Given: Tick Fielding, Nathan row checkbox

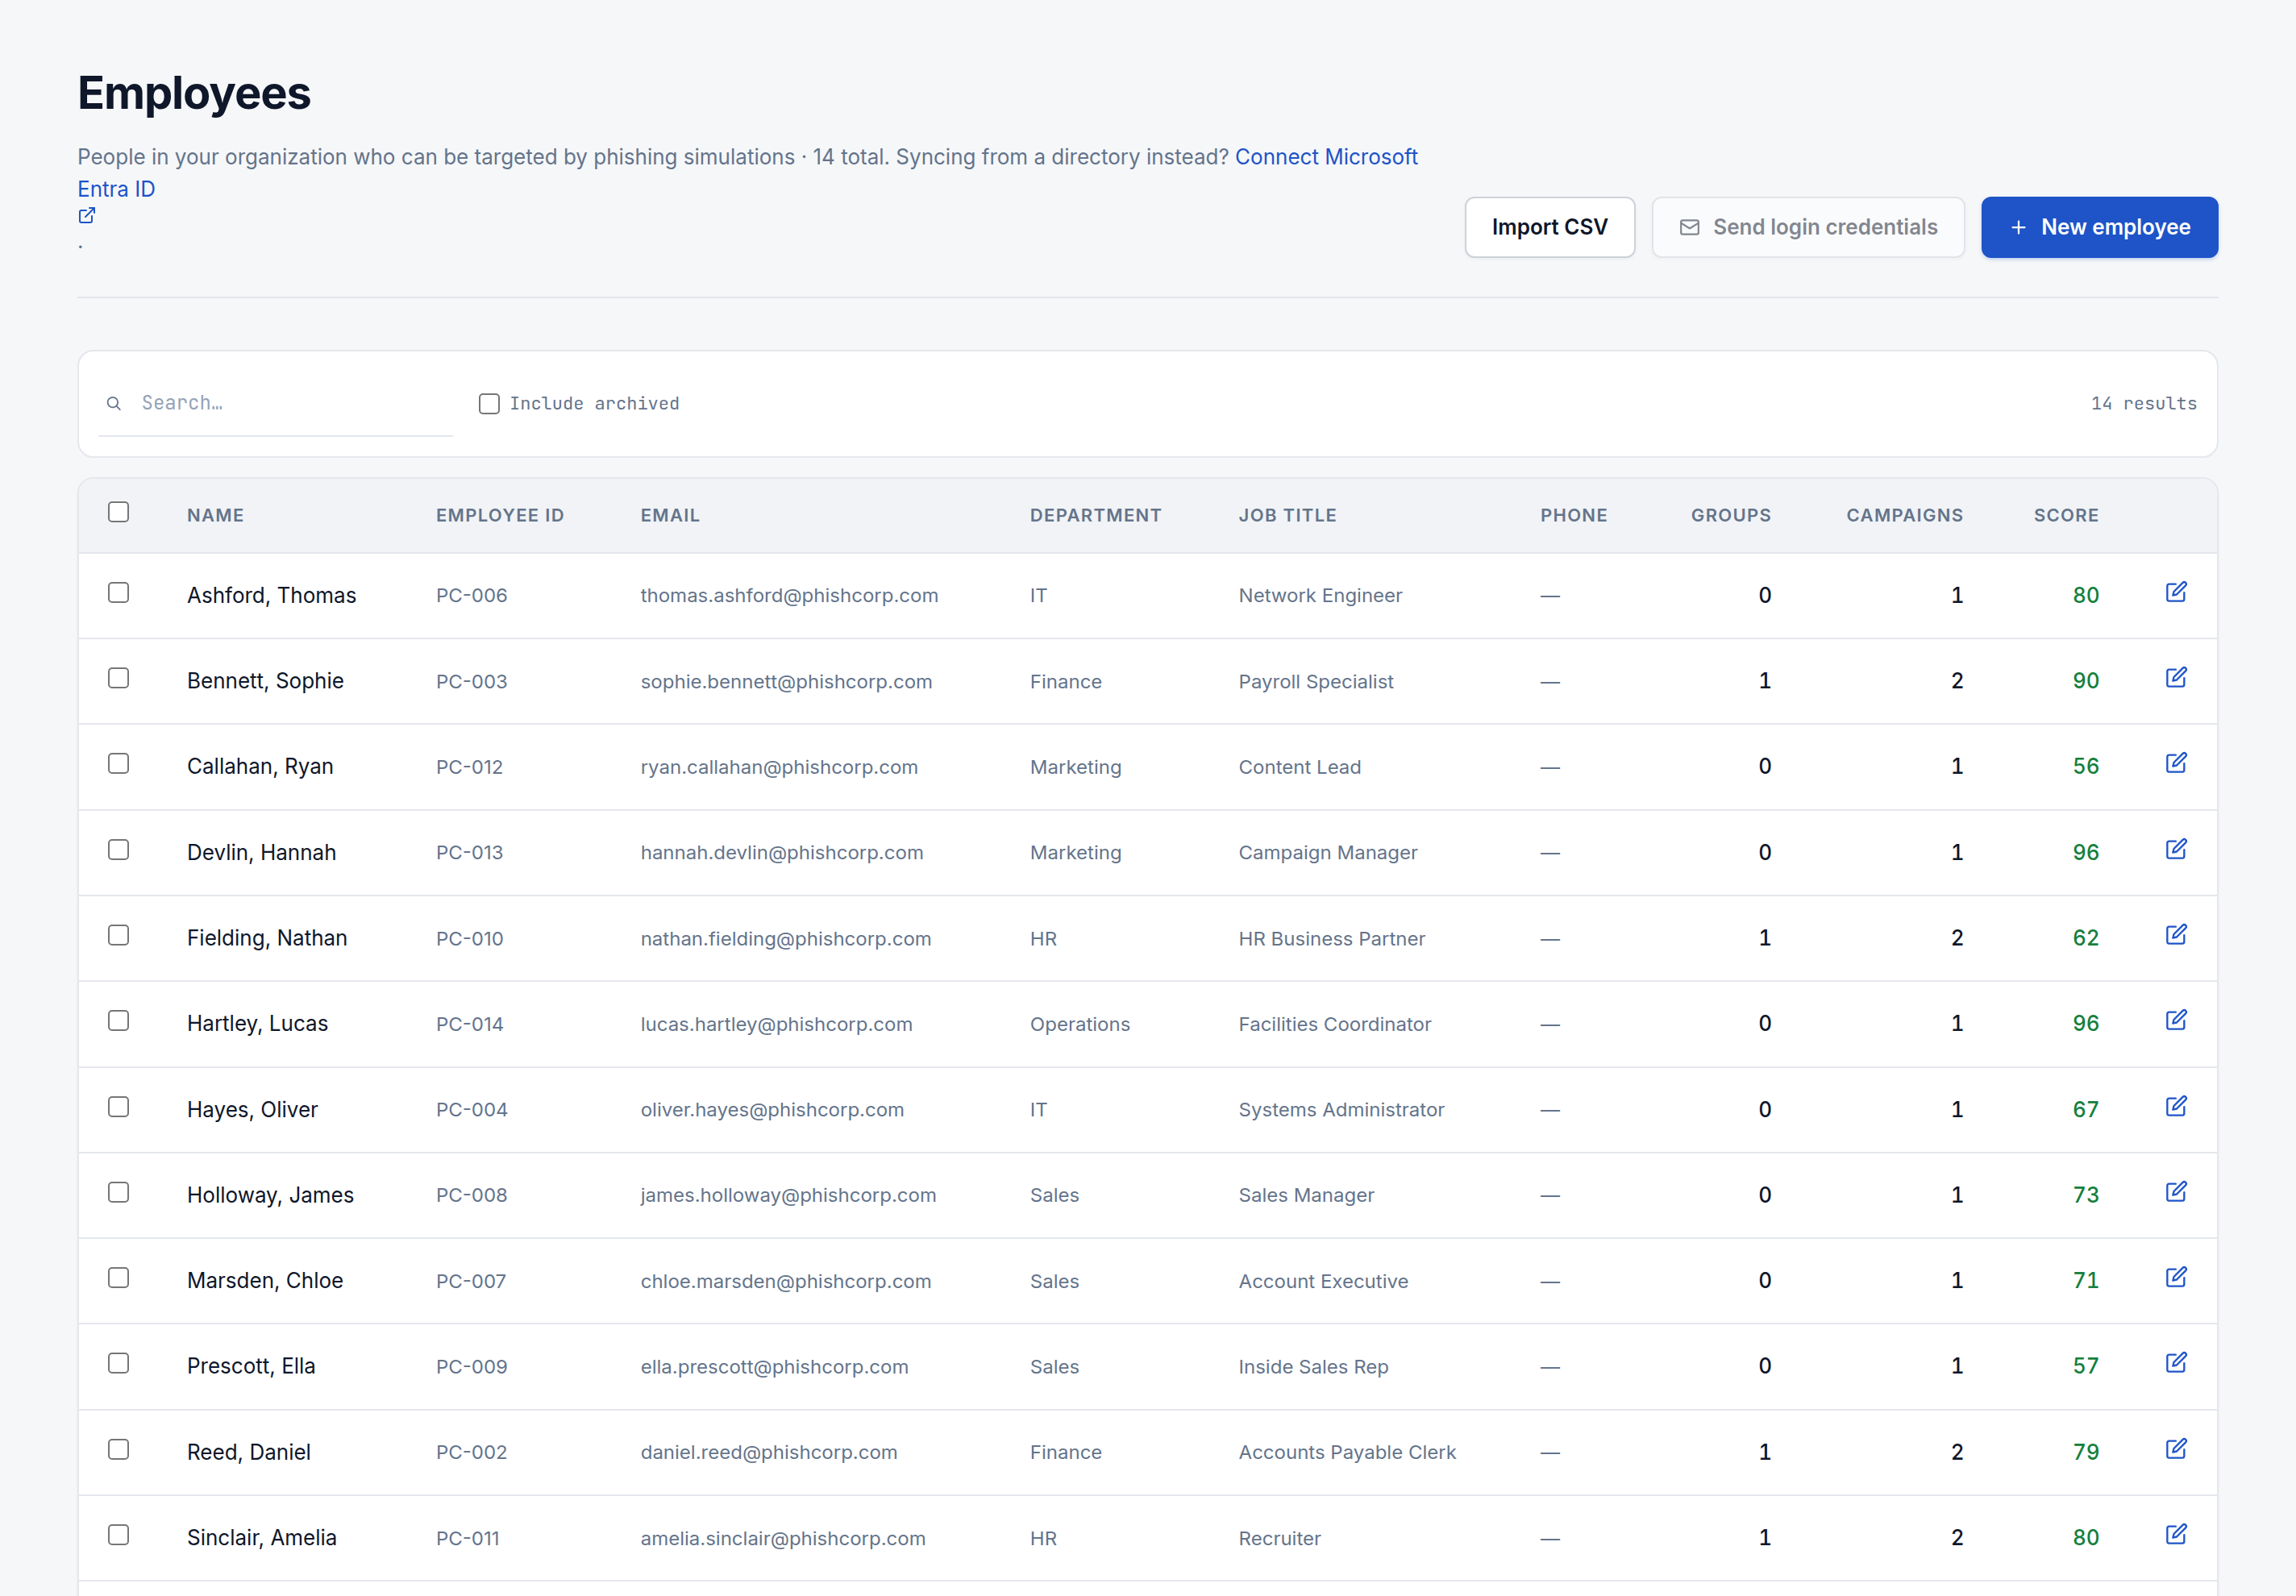Looking at the screenshot, I should pos(118,935).
